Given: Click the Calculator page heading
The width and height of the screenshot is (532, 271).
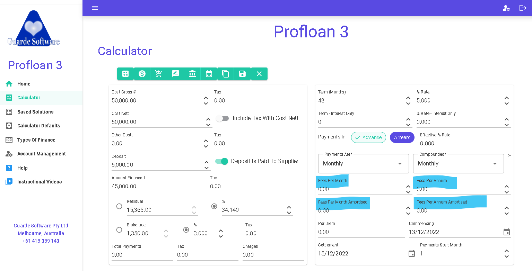Looking at the screenshot, I should coord(125,51).
